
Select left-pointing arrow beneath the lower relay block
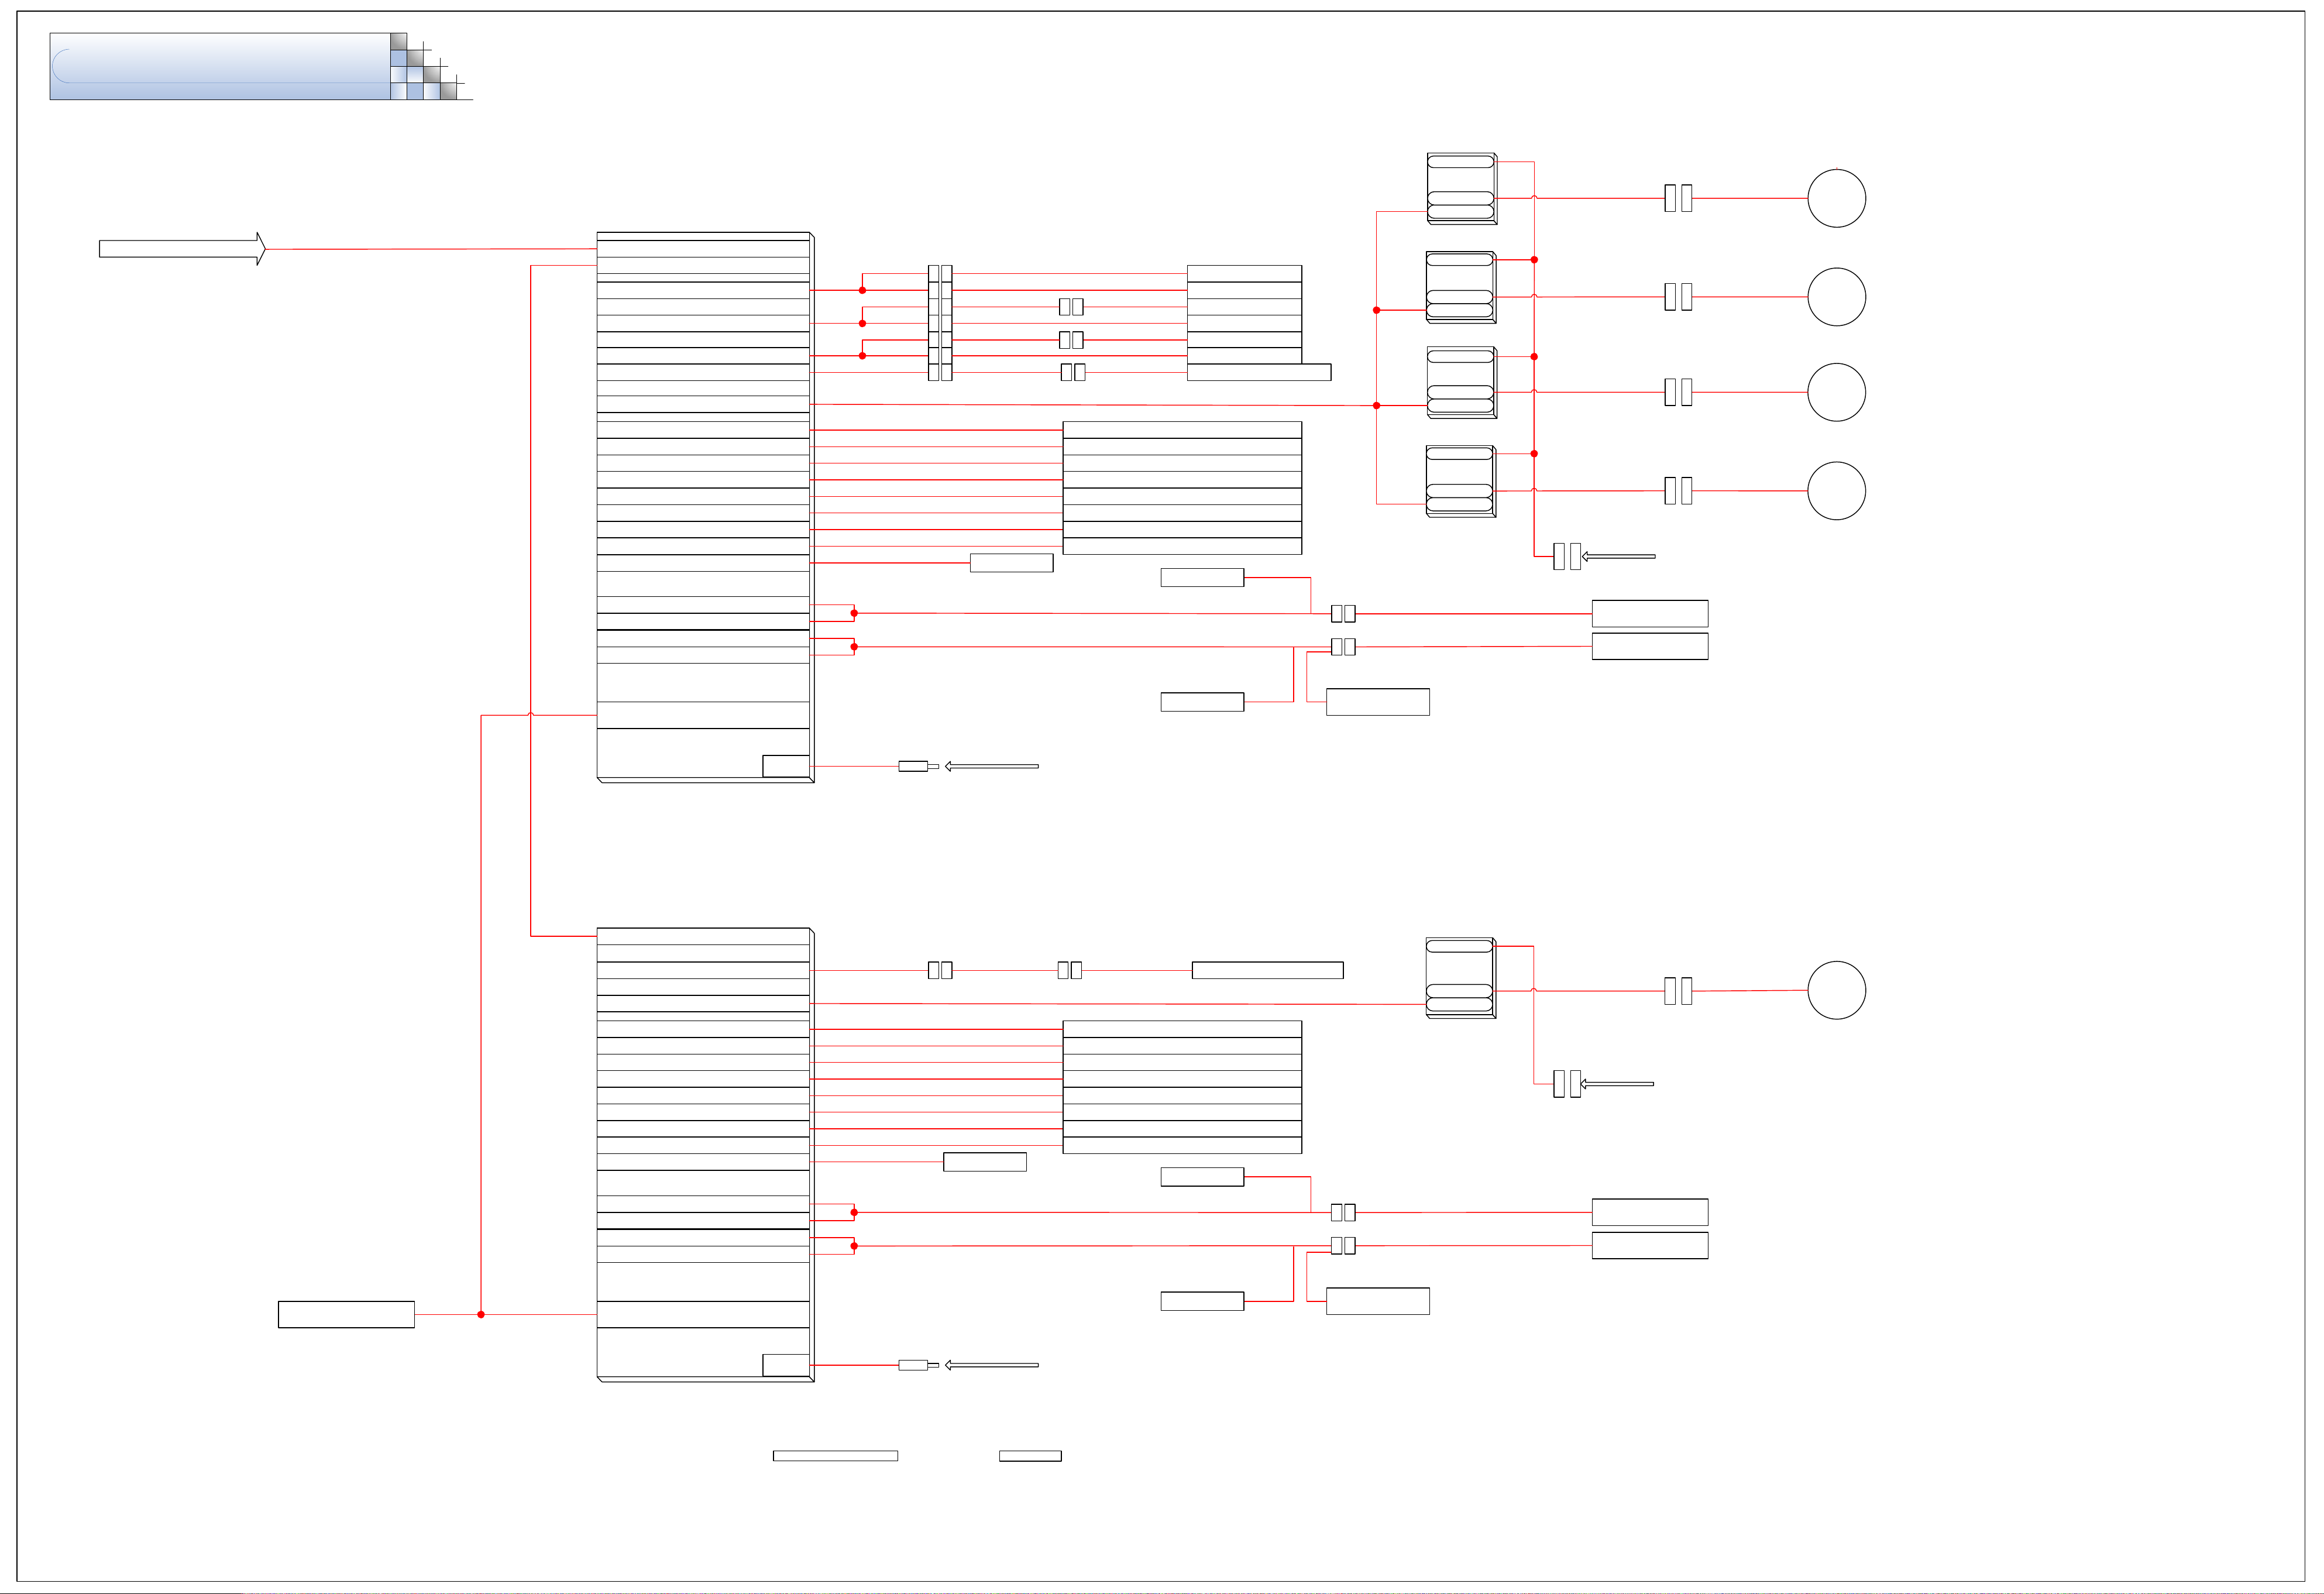coord(1616,1083)
